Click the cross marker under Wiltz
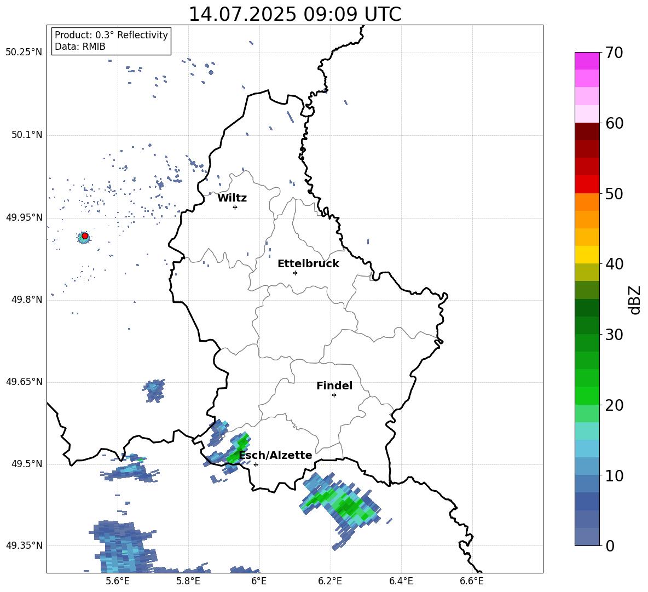The height and width of the screenshot is (592, 648). [x=235, y=207]
